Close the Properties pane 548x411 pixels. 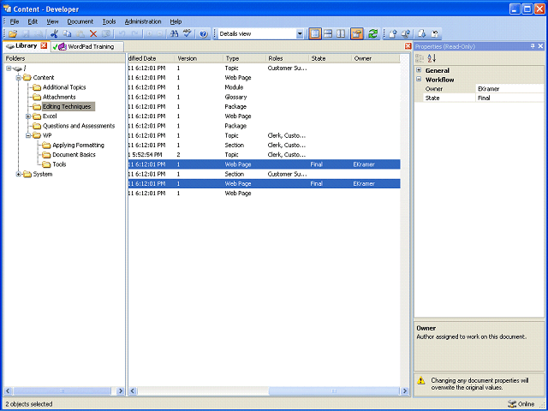pyautogui.click(x=540, y=46)
